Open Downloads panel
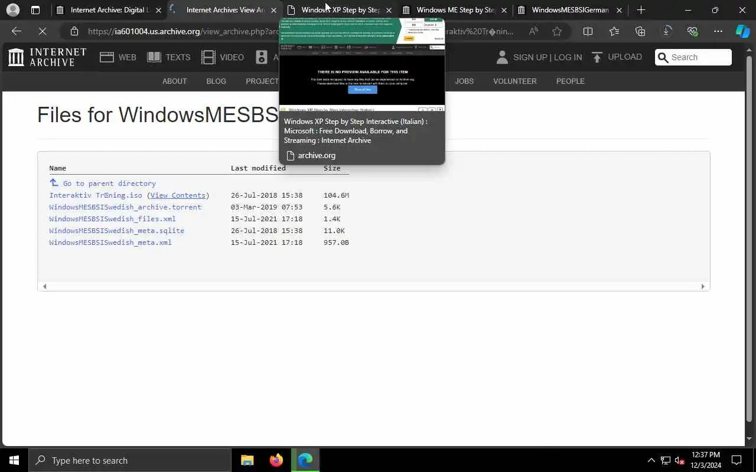This screenshot has width=756, height=472. [667, 31]
